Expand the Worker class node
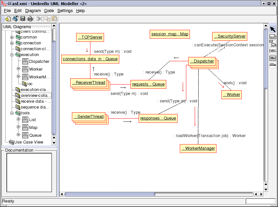 (18, 68)
